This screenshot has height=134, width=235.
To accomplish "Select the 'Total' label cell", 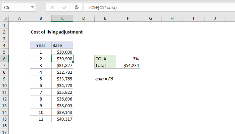I will [105, 66].
